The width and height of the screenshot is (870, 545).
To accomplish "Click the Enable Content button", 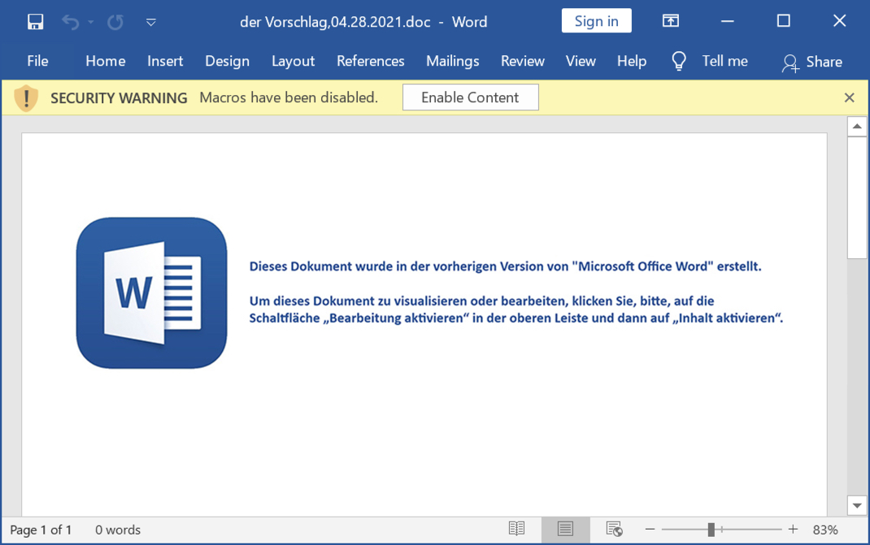I will [471, 97].
